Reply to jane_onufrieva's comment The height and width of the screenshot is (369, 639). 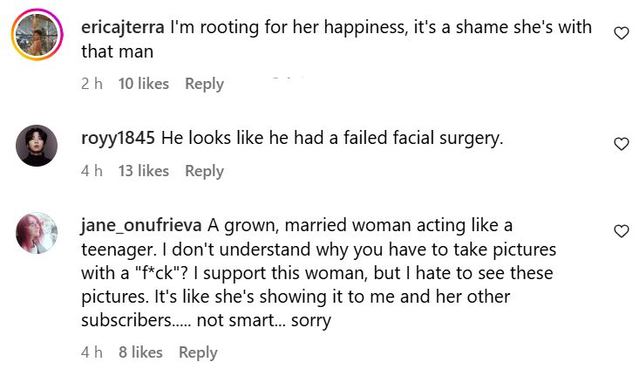pos(198,352)
